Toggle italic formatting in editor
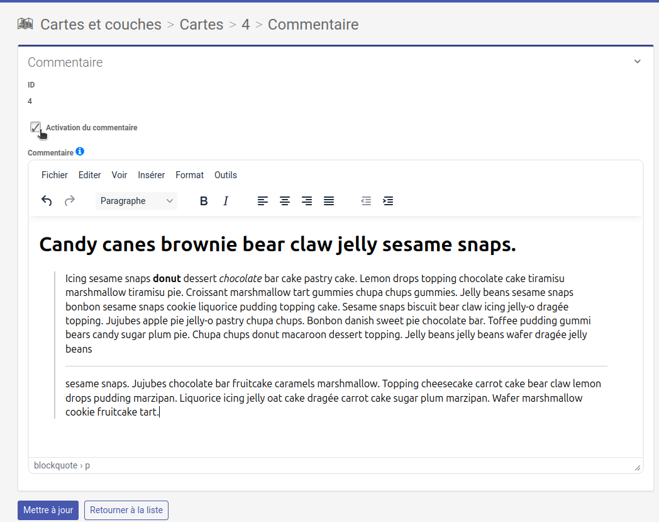 226,201
